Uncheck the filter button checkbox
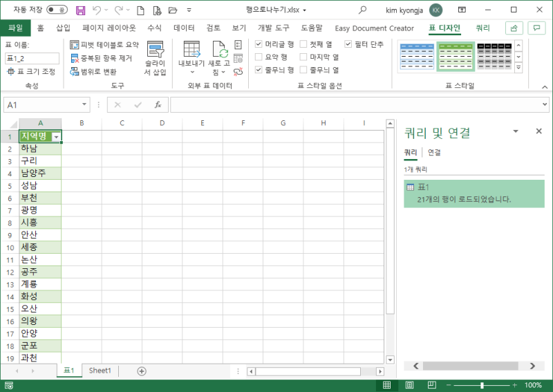Image resolution: width=553 pixels, height=392 pixels. (x=348, y=44)
